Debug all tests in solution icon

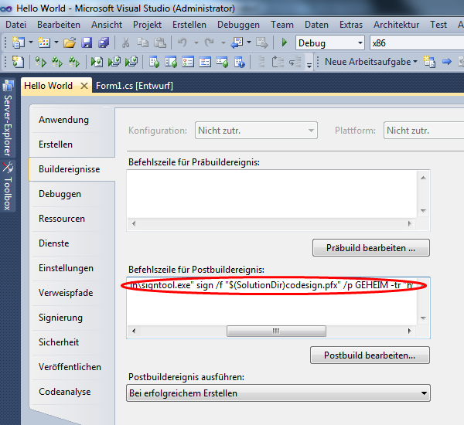coord(114,62)
